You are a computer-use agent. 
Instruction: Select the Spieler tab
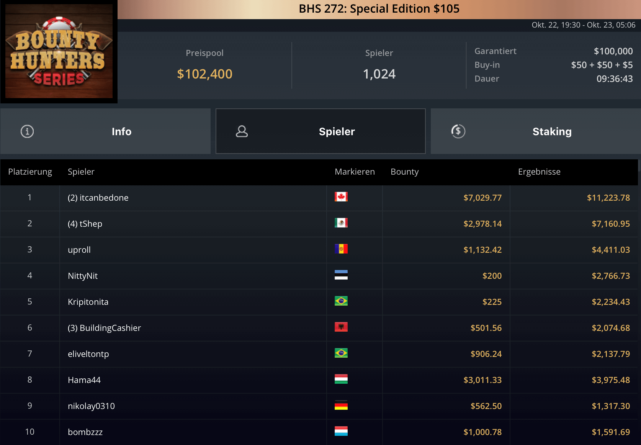(336, 131)
